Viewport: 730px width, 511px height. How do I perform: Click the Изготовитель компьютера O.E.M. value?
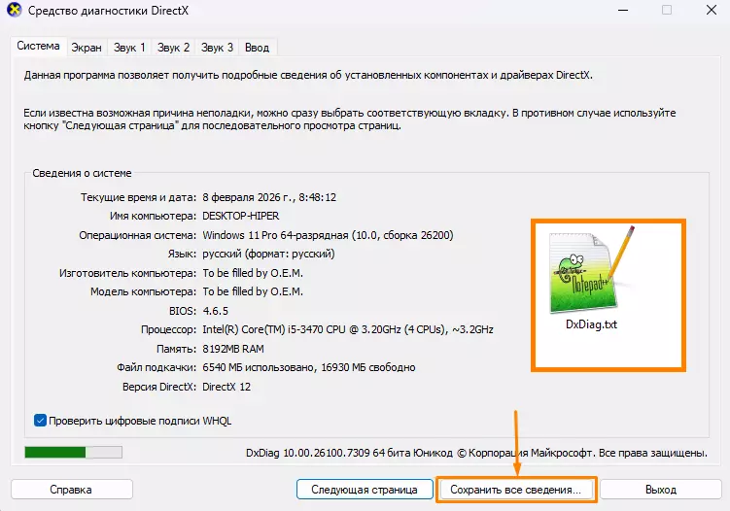click(x=253, y=273)
